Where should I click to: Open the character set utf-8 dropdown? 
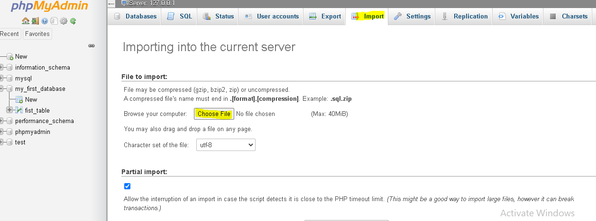[226, 145]
